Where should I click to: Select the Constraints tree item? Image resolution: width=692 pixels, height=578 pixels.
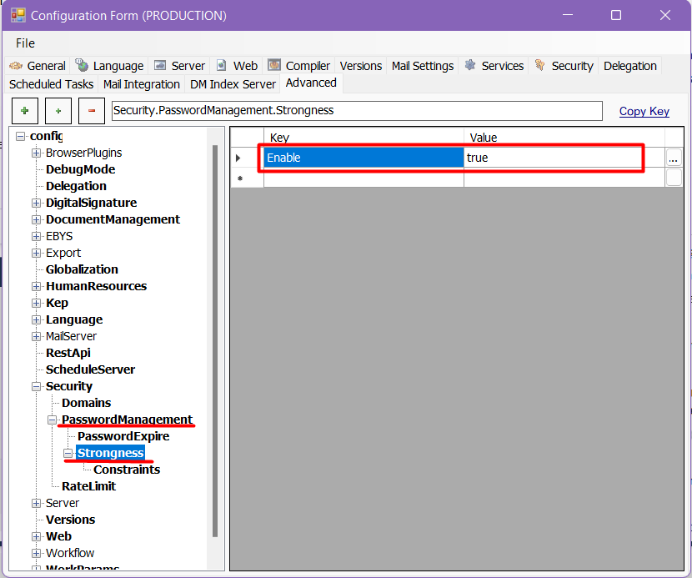coord(127,470)
